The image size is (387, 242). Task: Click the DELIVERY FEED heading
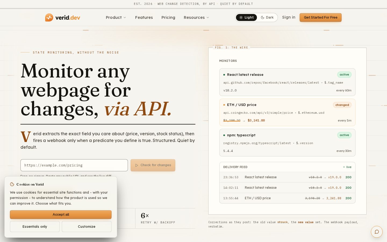(235, 167)
